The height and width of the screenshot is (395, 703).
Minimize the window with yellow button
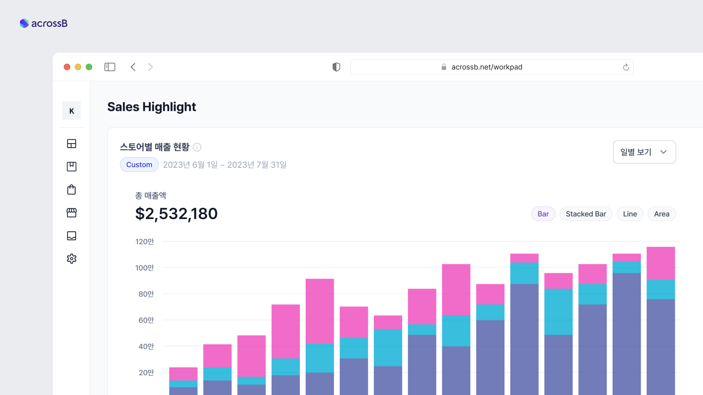click(78, 67)
